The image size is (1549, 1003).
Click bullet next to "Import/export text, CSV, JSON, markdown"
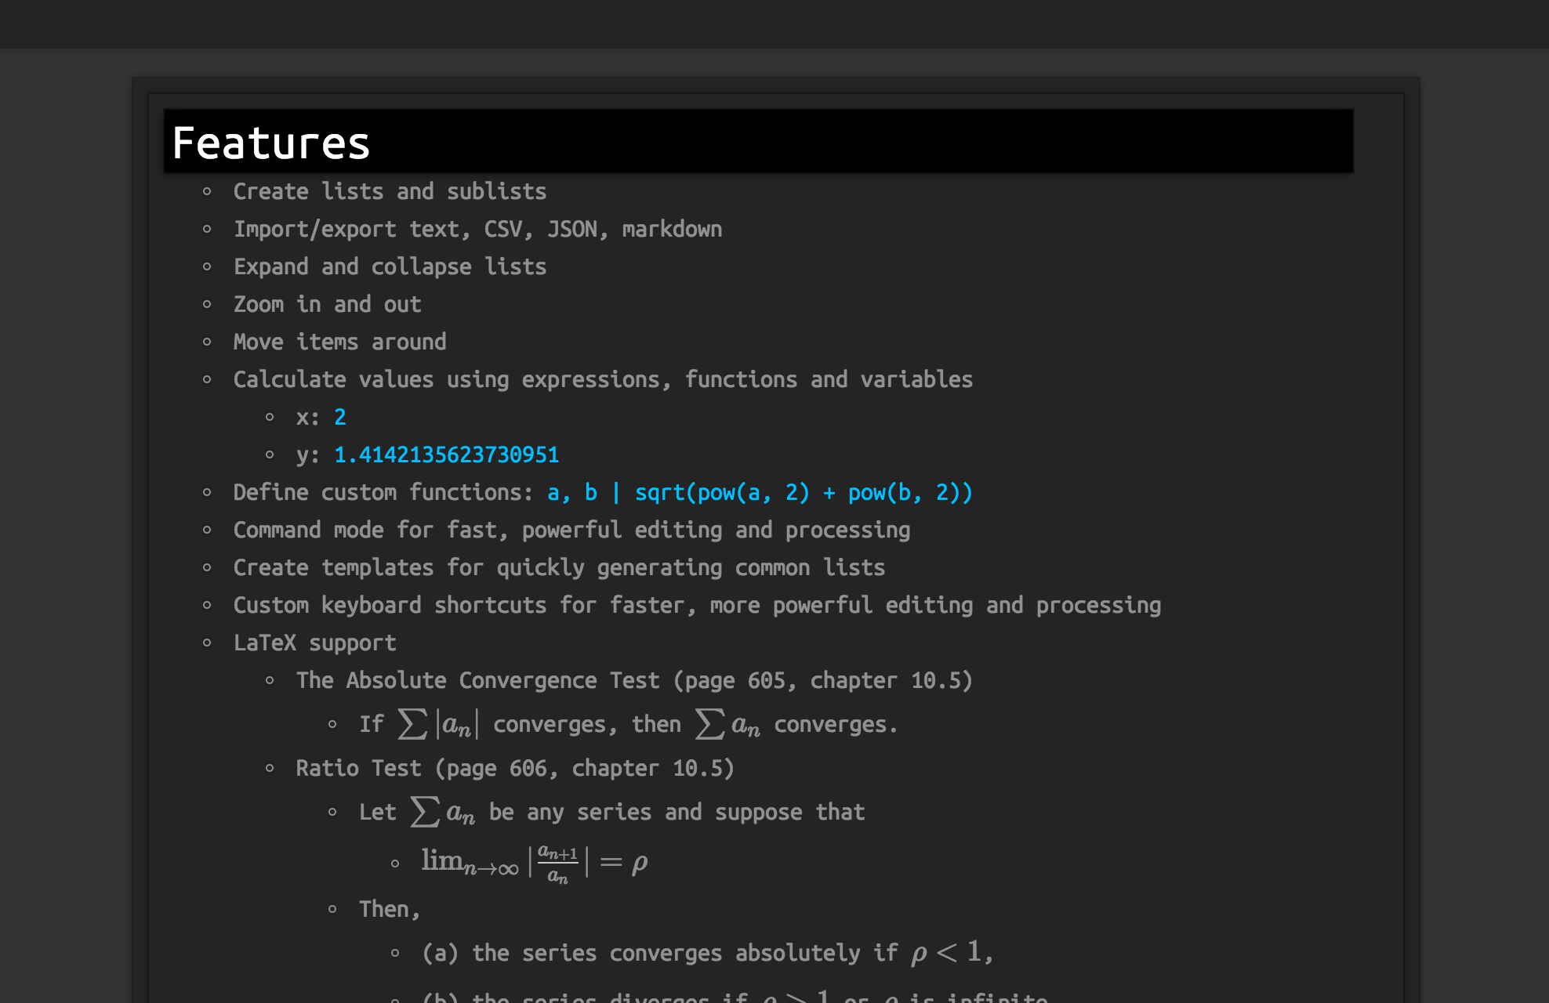207,229
